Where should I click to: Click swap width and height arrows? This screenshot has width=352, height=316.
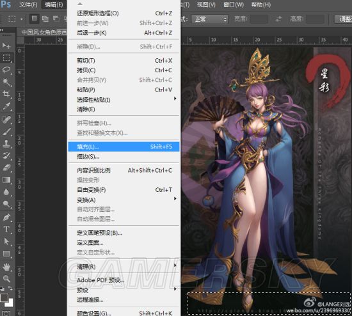pos(278,19)
